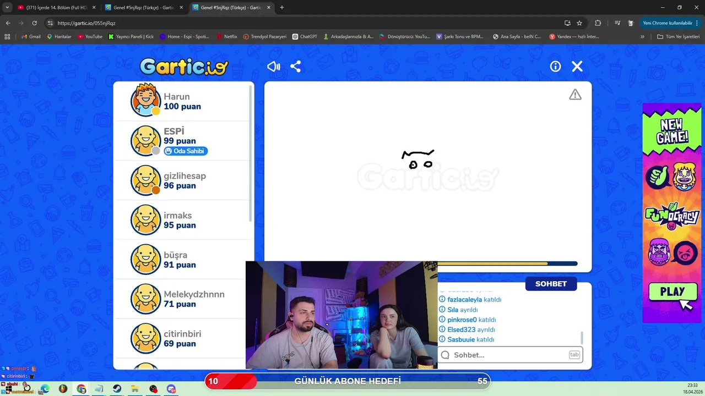Click 'pinkrose0 katıldı' chat message
The width and height of the screenshot is (705, 396).
tap(468, 320)
